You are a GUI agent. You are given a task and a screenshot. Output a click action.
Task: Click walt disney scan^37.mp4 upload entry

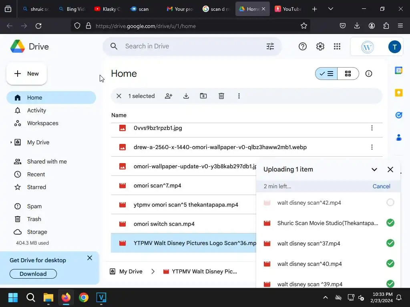328,243
